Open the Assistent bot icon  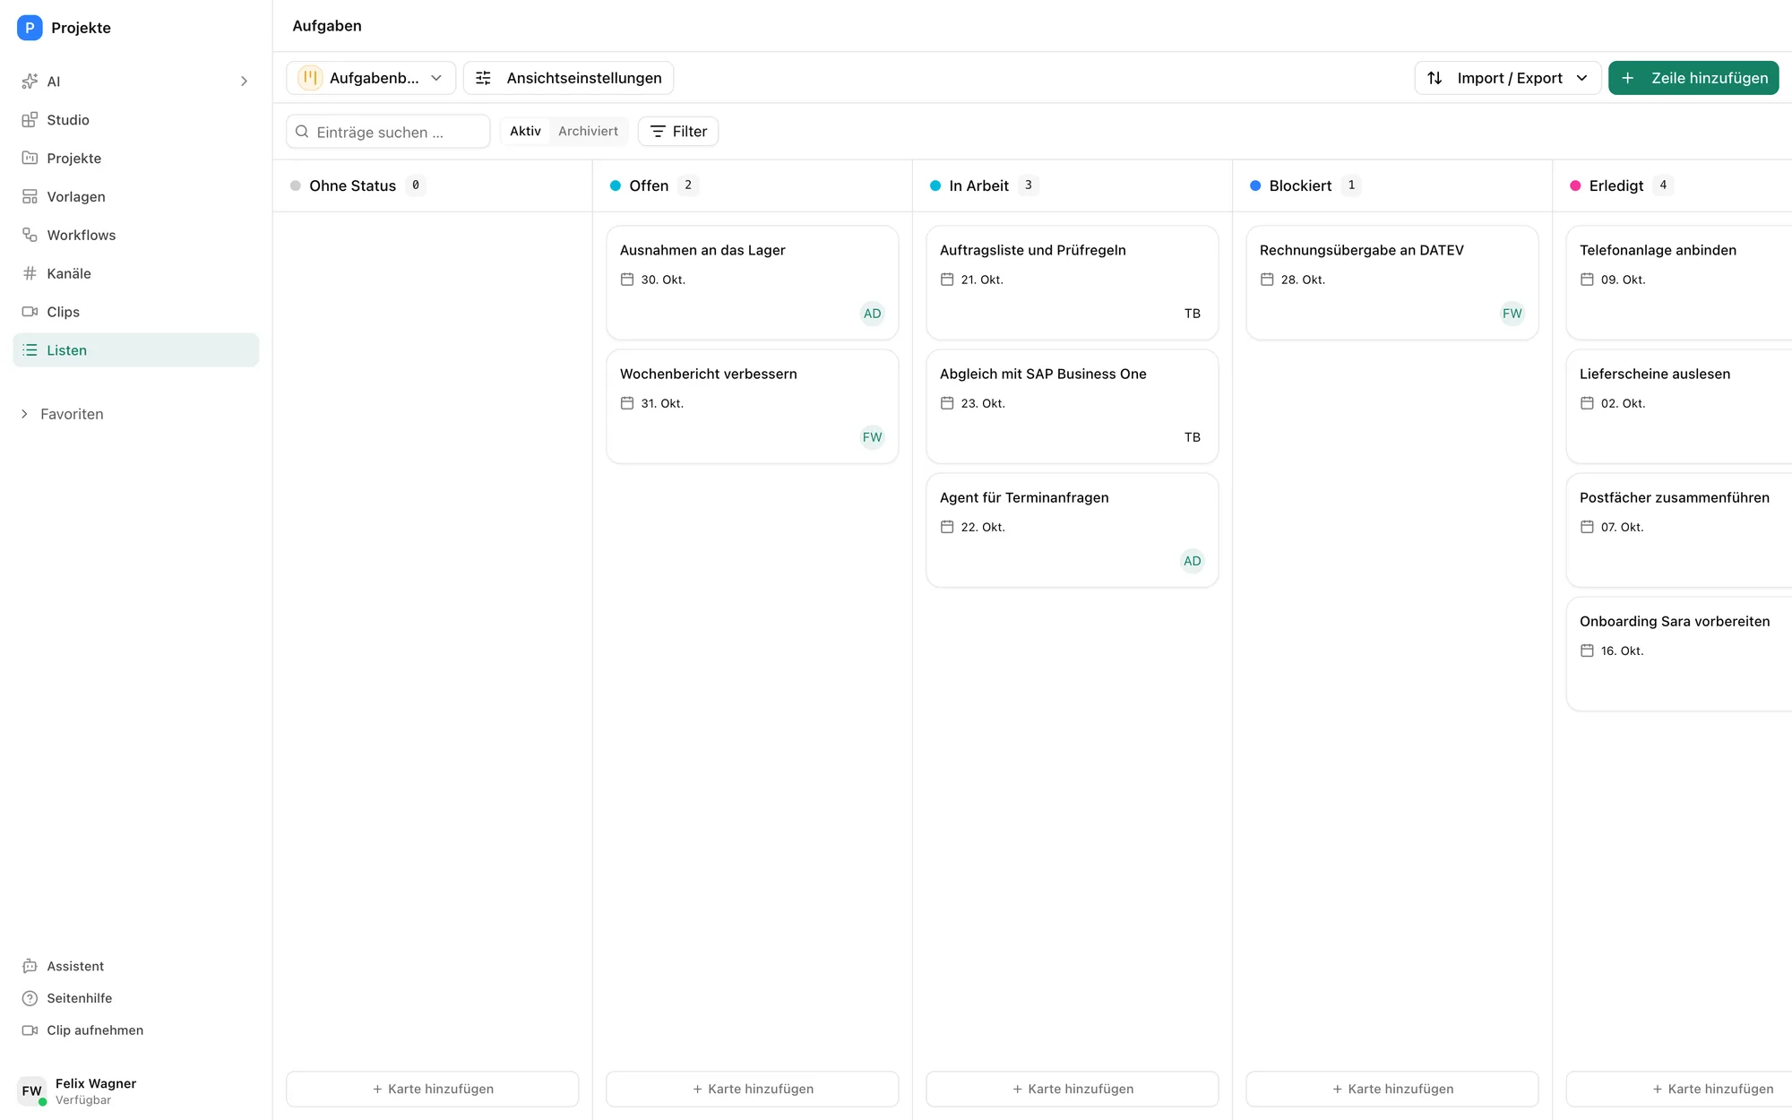(x=30, y=966)
